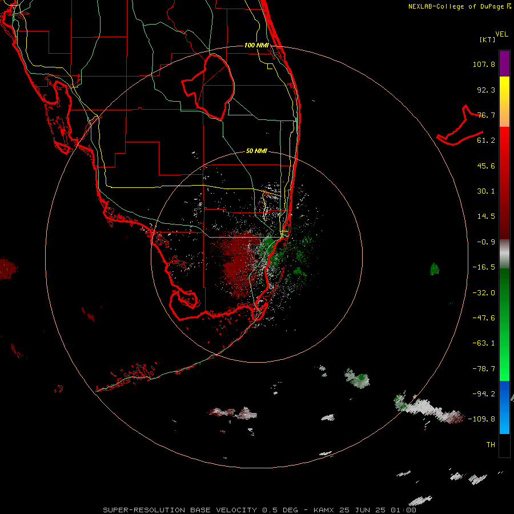
Task: Pick the yellow segment of the velocity scale
Action: point(504,91)
